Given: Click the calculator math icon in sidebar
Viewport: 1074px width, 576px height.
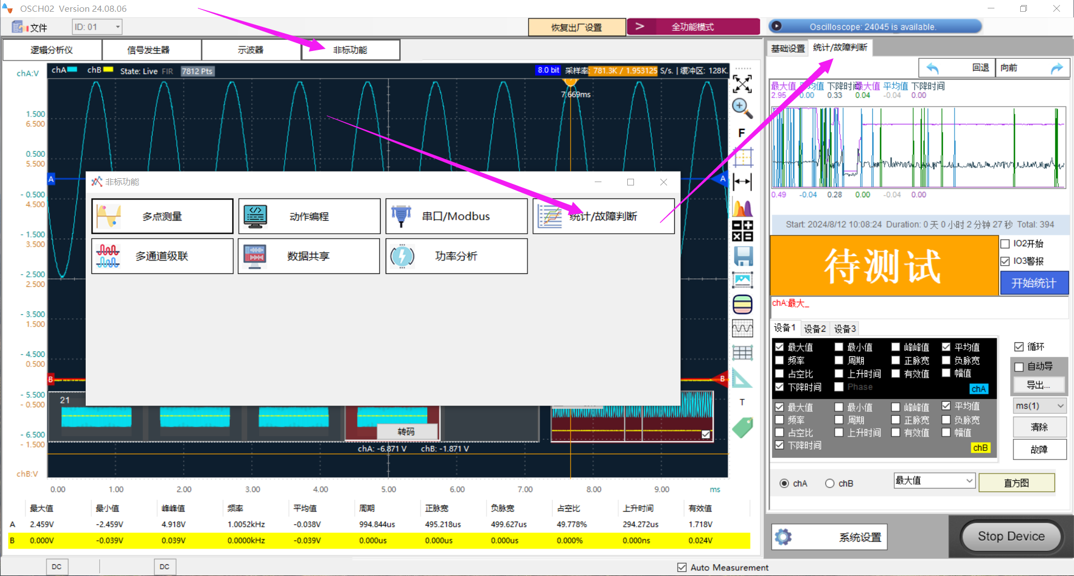Looking at the screenshot, I should tap(742, 230).
